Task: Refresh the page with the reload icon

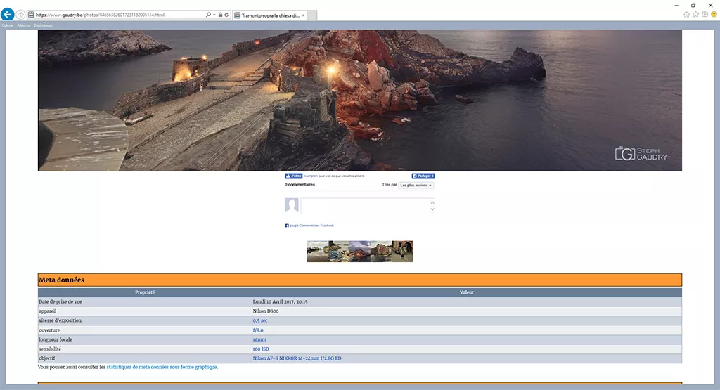Action: point(226,15)
